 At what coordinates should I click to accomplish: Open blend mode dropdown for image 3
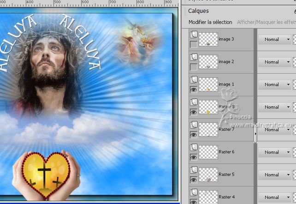click(x=275, y=40)
